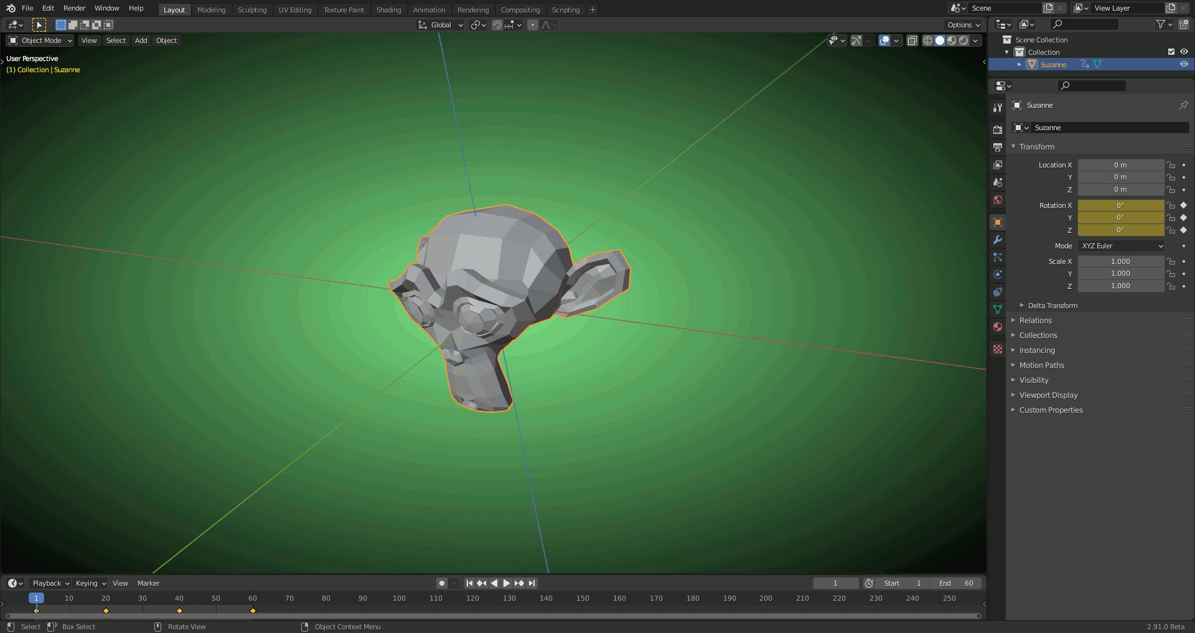Toggle auto keying record button

point(442,583)
